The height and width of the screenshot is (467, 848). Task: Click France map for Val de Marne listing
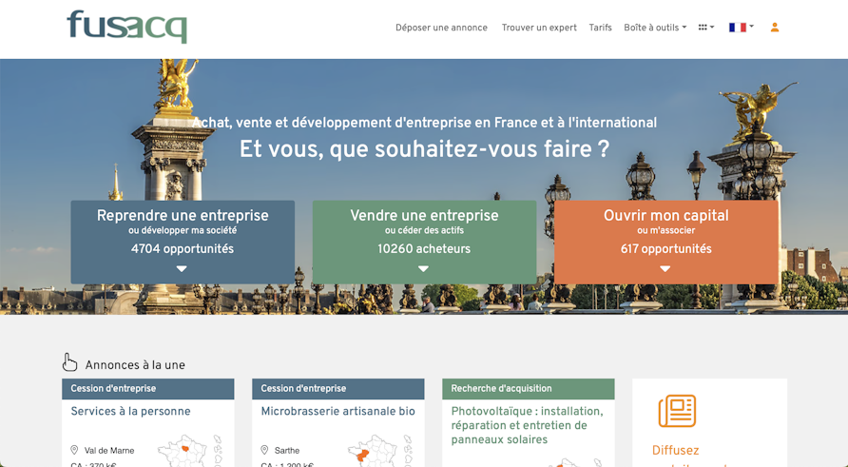click(x=189, y=450)
